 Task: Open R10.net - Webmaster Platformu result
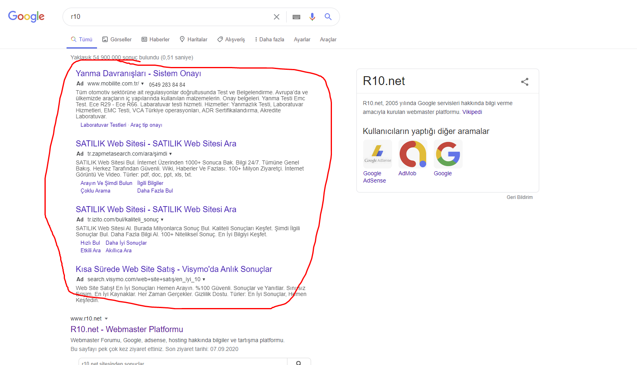click(127, 329)
